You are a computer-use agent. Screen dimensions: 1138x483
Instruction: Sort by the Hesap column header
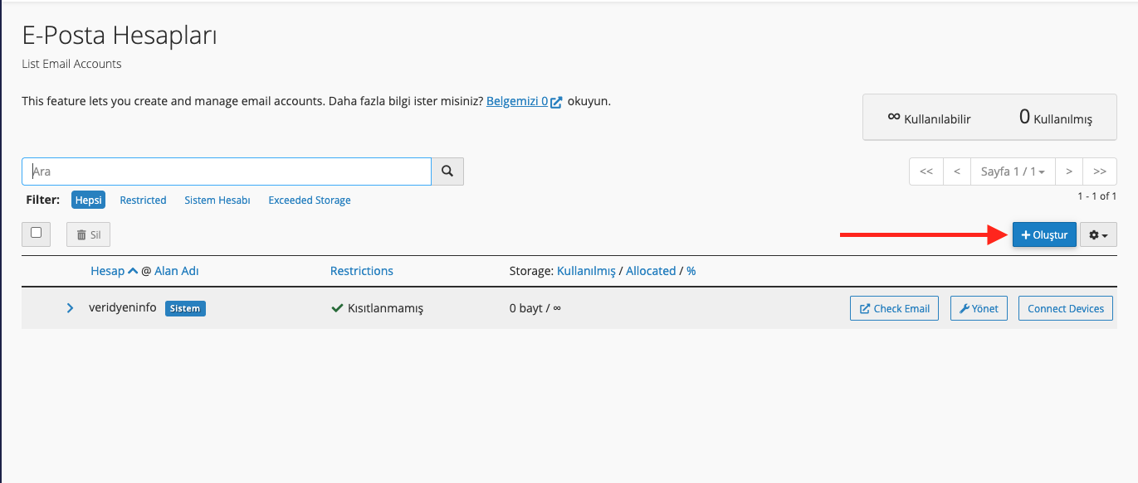(108, 271)
